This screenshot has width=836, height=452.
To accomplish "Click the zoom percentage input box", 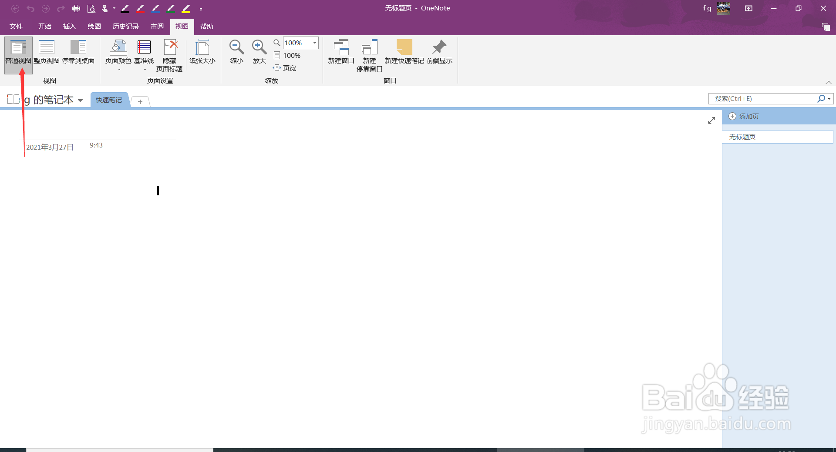I will pyautogui.click(x=297, y=43).
